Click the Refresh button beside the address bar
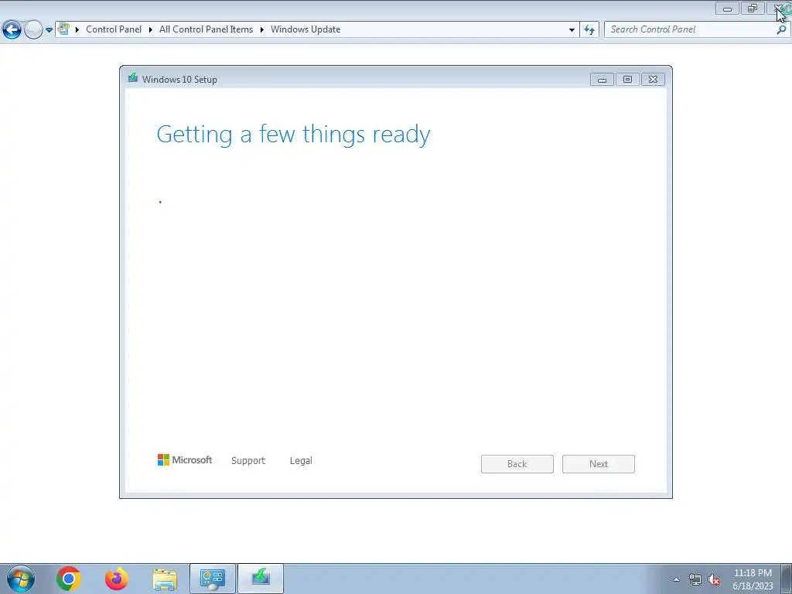Screen dimensions: 792x594 click(589, 30)
